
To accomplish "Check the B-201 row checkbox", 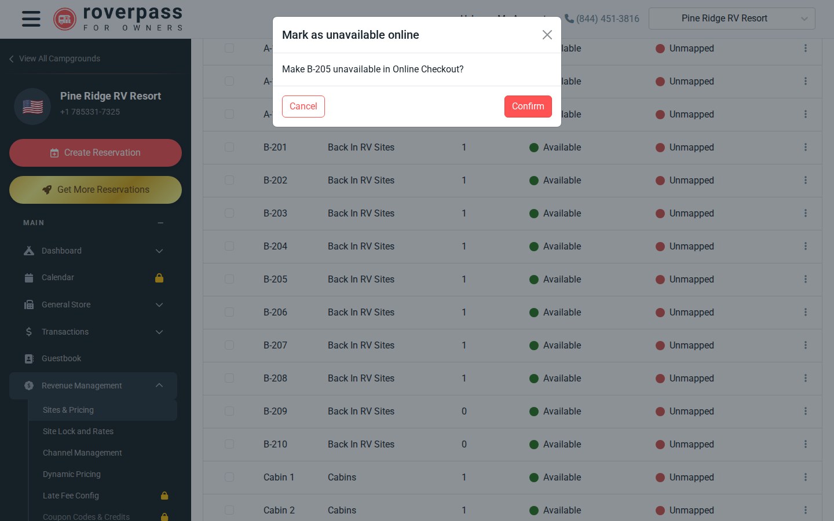I will (x=229, y=147).
